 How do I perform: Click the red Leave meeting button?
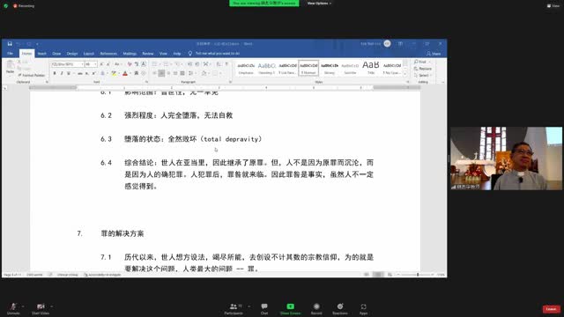pyautogui.click(x=551, y=309)
